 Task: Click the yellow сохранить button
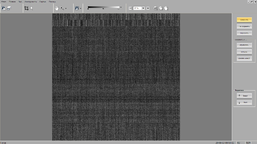[x=244, y=20]
